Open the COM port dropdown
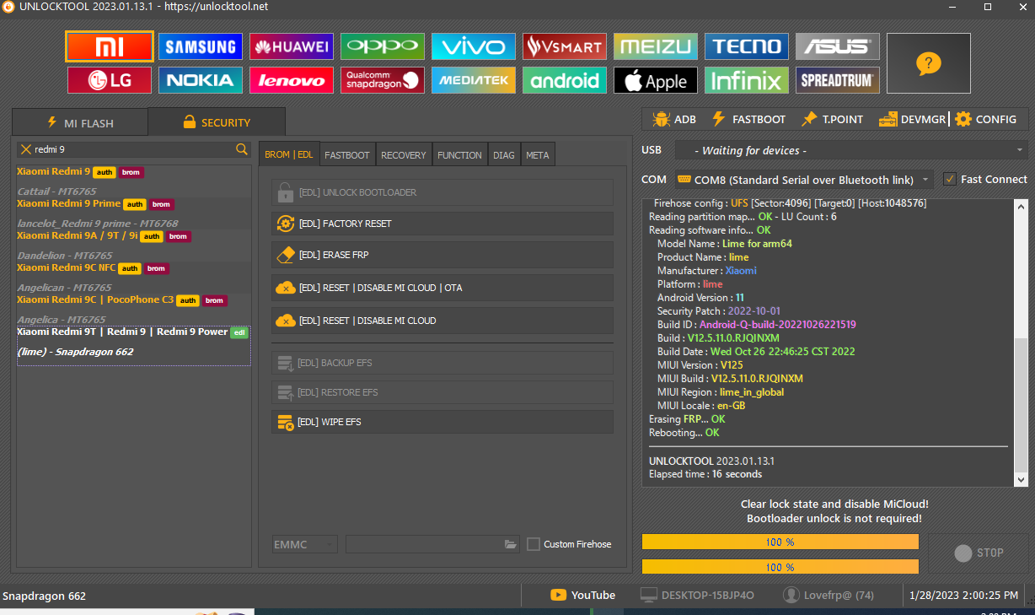The image size is (1035, 615). click(804, 180)
